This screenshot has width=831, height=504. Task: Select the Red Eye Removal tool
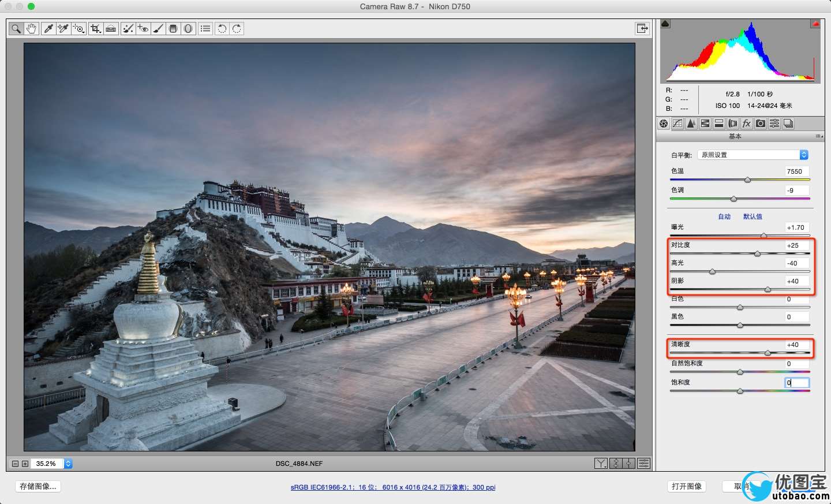(143, 28)
